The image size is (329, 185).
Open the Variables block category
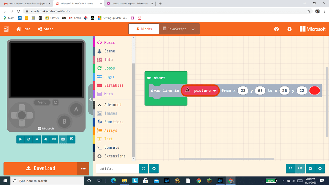coord(113,85)
